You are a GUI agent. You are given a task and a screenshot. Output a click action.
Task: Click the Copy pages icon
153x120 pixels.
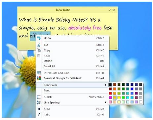(39, 50)
